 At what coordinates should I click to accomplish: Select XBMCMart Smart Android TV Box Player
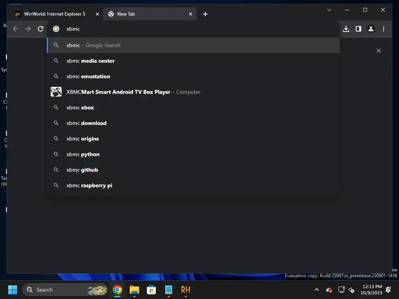pyautogui.click(x=193, y=92)
